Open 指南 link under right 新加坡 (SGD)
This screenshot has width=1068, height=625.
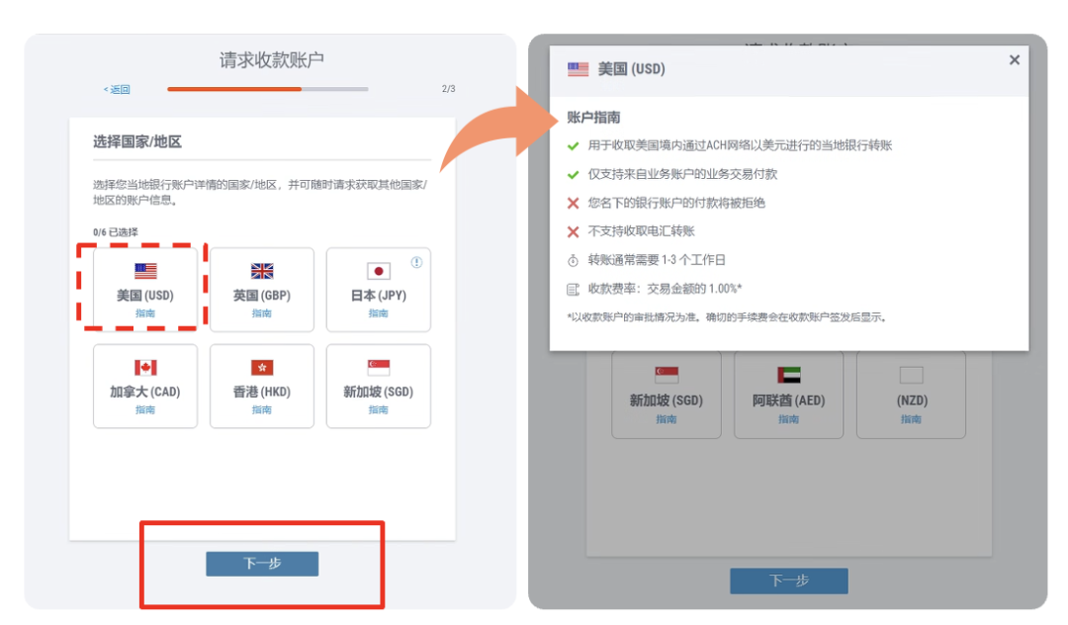(667, 419)
